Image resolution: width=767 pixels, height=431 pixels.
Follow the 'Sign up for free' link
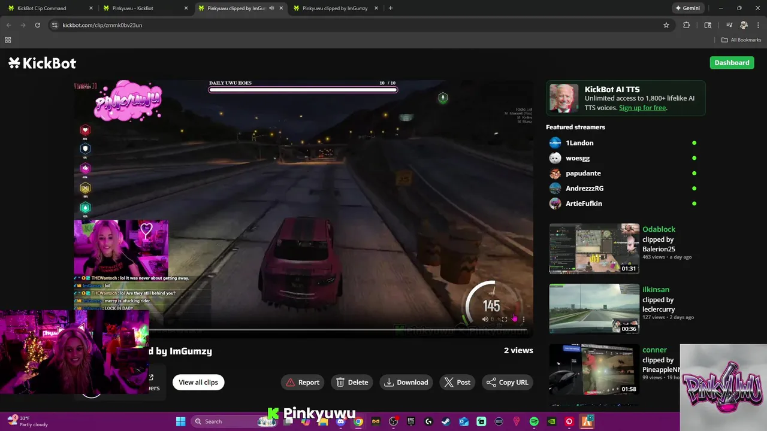pos(642,108)
